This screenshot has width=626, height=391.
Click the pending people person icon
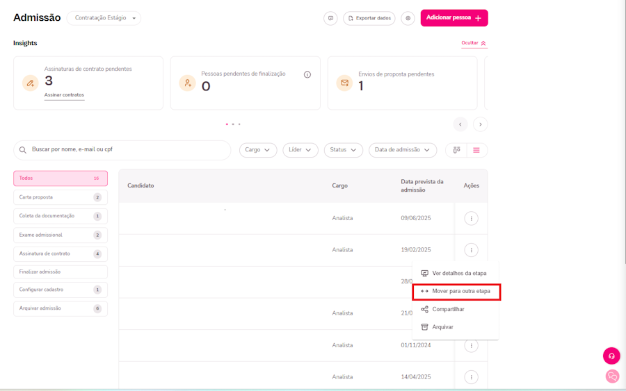[187, 83]
